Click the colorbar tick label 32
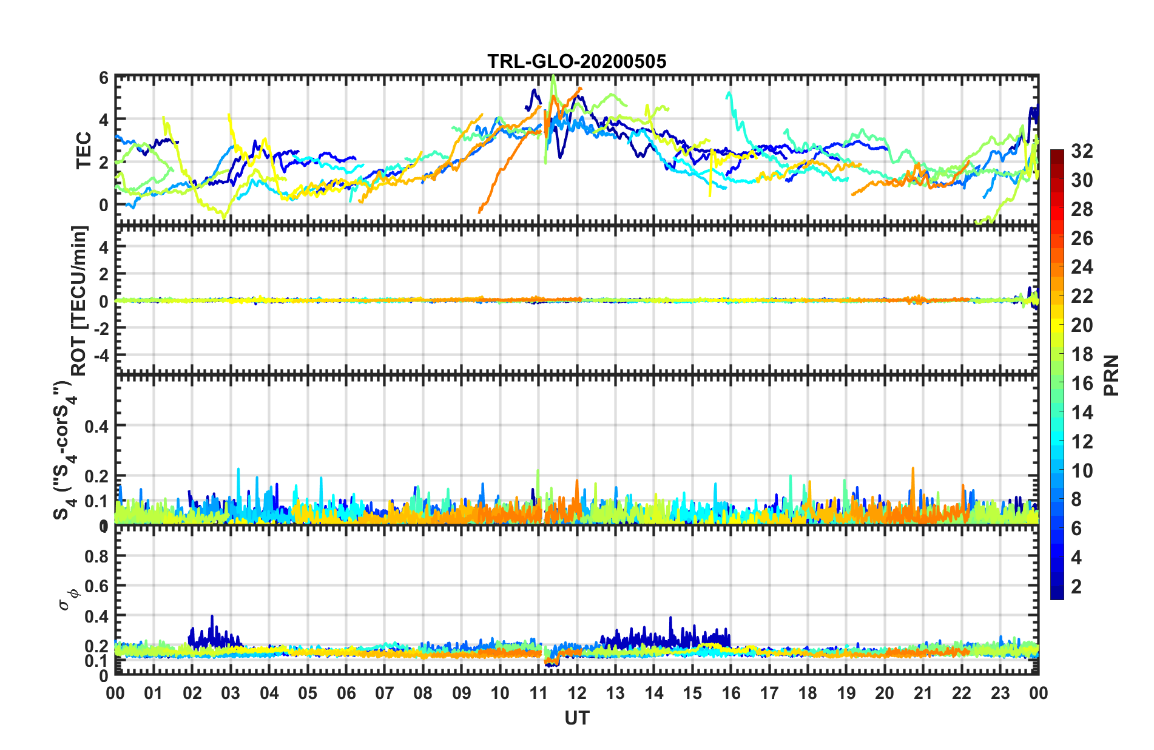1154x750 pixels. [1082, 151]
